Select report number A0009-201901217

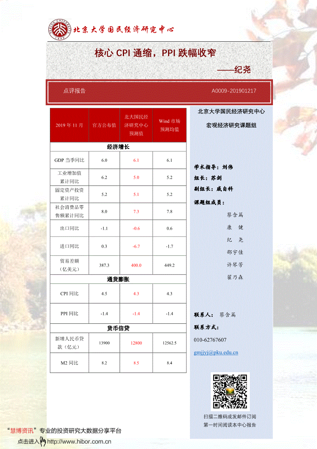[234, 91]
